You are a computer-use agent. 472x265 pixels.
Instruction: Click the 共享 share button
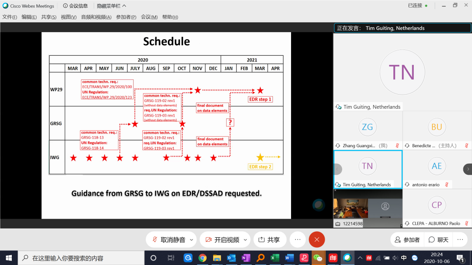pyautogui.click(x=269, y=239)
